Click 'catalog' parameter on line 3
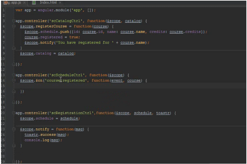The height and width of the screenshot is (164, 247). (133, 21)
